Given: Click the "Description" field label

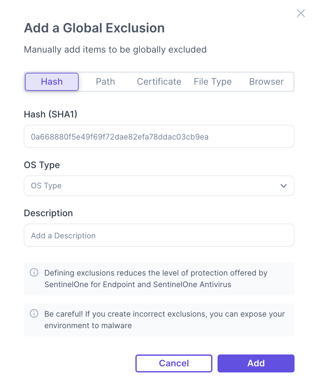Looking at the screenshot, I should tap(48, 213).
